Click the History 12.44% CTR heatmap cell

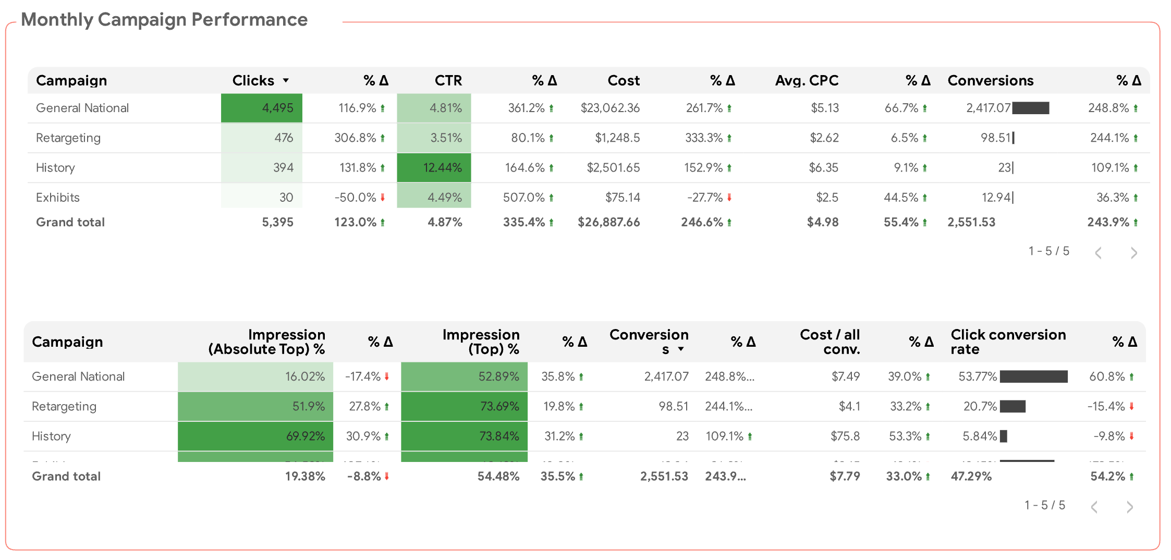tap(434, 167)
